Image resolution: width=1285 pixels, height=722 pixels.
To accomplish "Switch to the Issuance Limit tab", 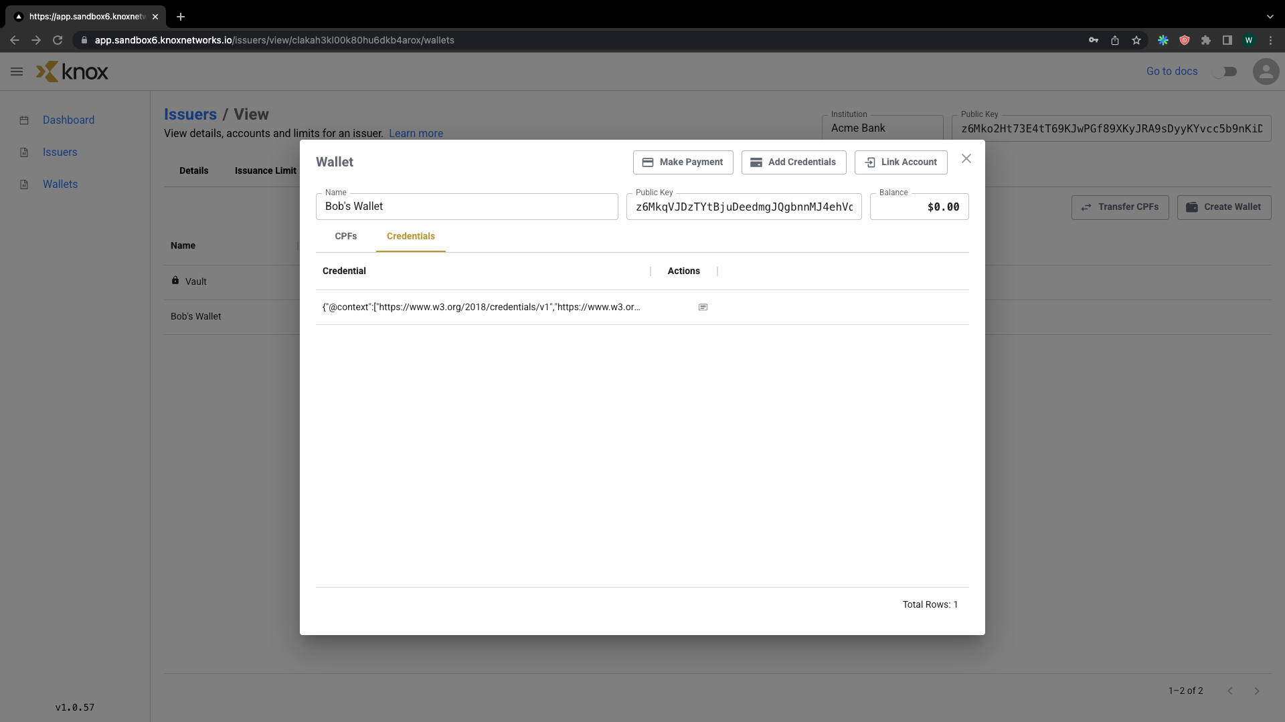I will [x=265, y=171].
